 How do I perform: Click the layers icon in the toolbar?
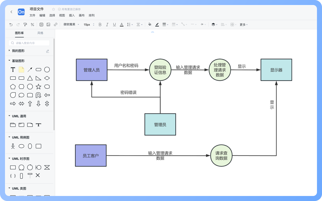[x=213, y=24]
